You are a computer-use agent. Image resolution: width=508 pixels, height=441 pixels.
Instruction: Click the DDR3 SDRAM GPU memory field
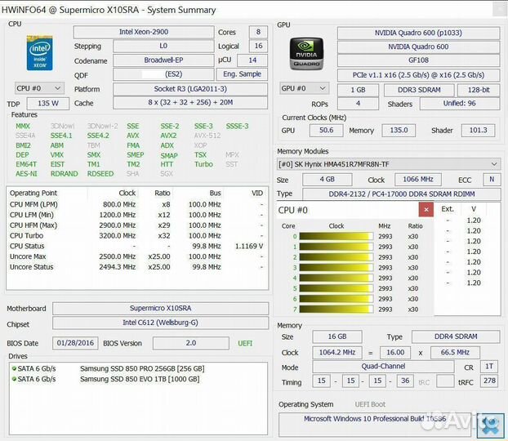pyautogui.click(x=419, y=90)
